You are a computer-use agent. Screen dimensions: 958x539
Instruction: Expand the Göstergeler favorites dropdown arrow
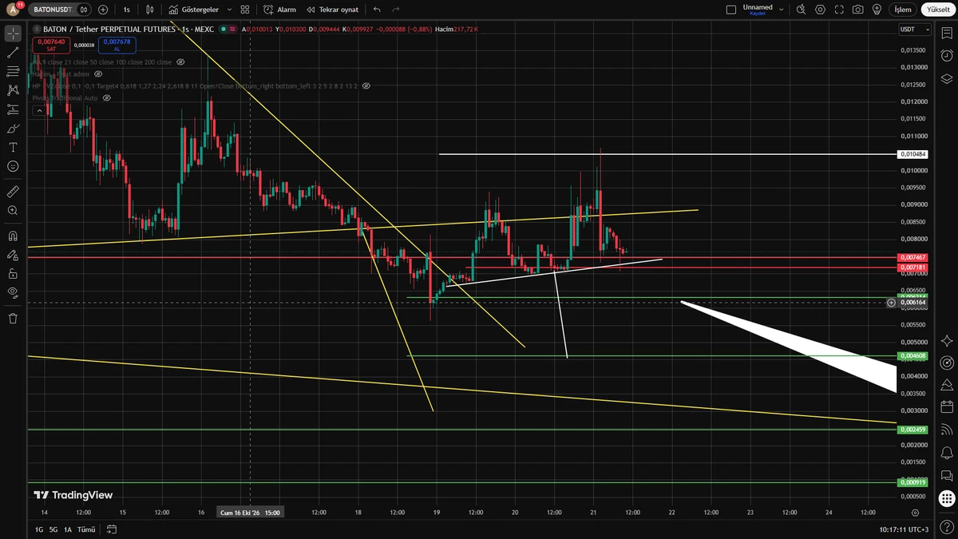(x=229, y=10)
